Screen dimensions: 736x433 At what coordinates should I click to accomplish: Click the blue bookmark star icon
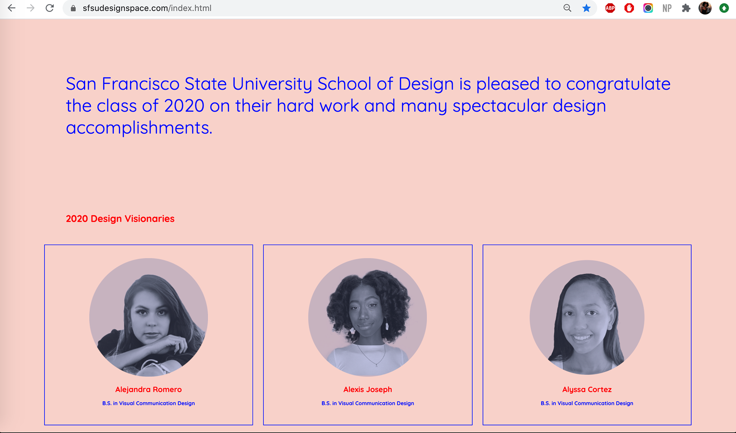pos(586,8)
